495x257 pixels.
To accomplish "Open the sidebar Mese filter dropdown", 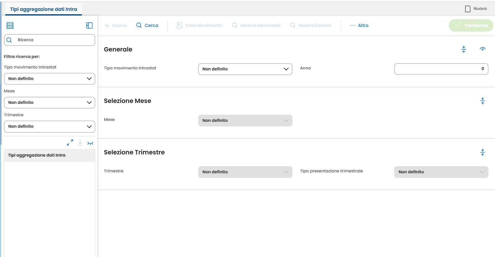I will [x=50, y=103].
